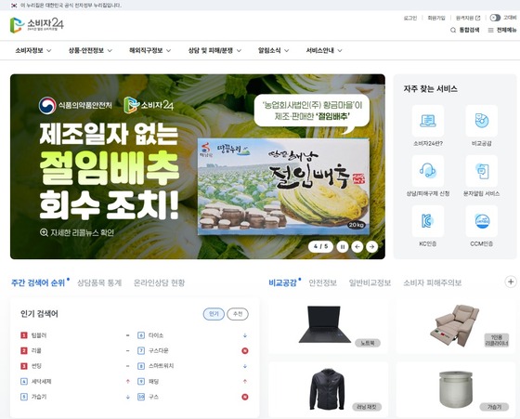520x419 pixels.
Task: Open the 전체메뉴 hamburger icon
Action: tap(491, 30)
